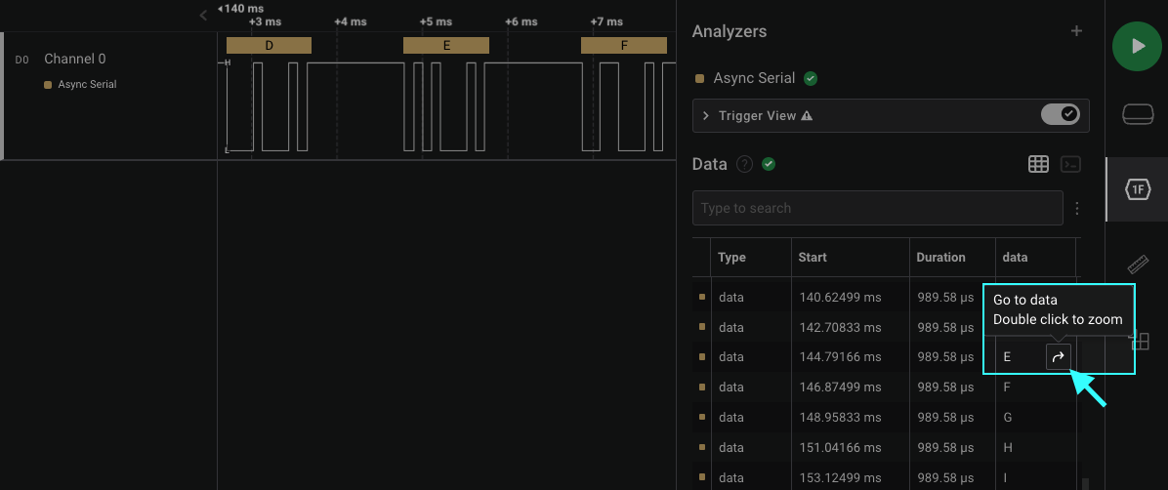Screen dimensions: 1168x490
Task: Switch Data to terminal view
Action: coord(1071,164)
